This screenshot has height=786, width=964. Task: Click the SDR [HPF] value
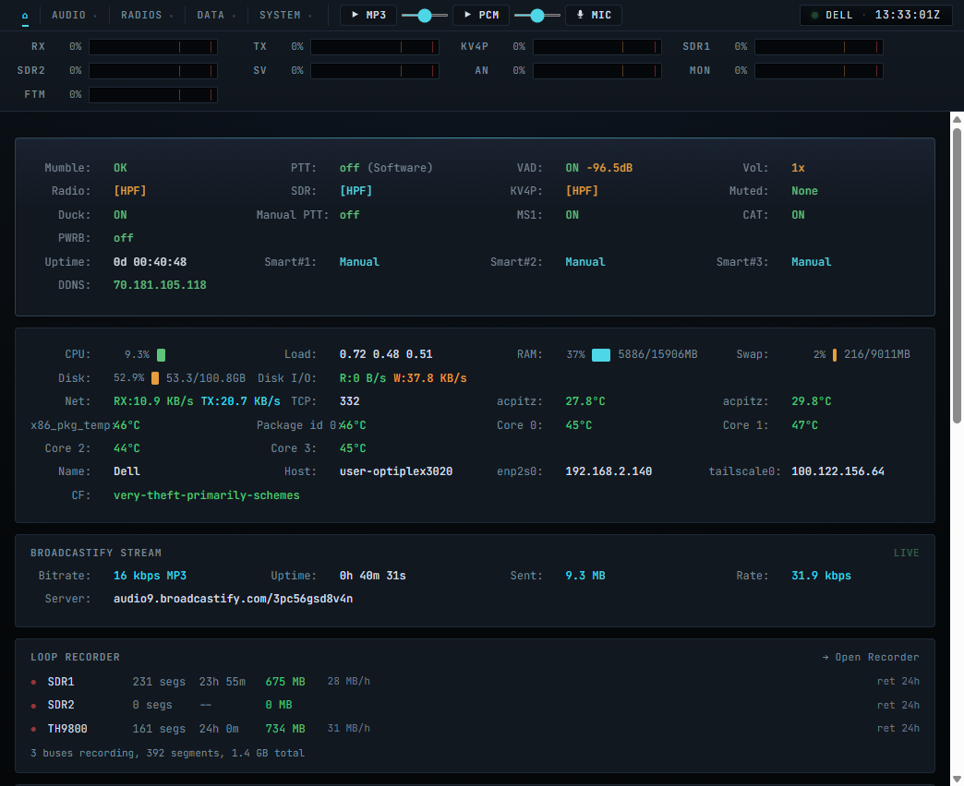coord(356,191)
